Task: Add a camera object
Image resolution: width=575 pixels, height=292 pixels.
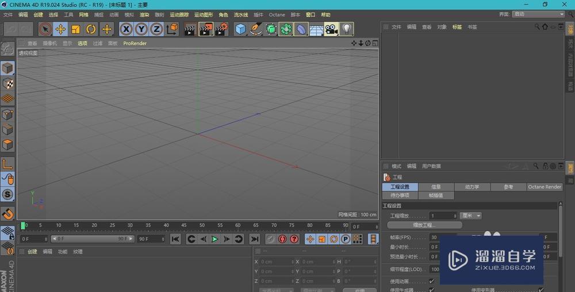Action: coord(331,29)
